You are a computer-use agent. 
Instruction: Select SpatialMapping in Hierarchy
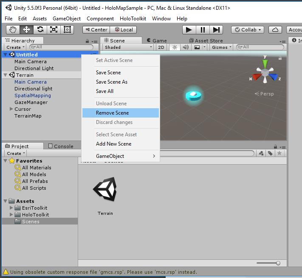(x=33, y=95)
